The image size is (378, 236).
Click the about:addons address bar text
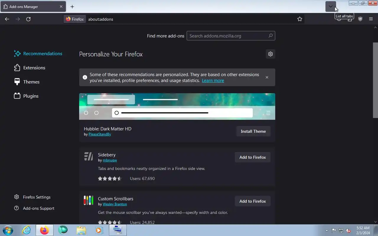(101, 19)
